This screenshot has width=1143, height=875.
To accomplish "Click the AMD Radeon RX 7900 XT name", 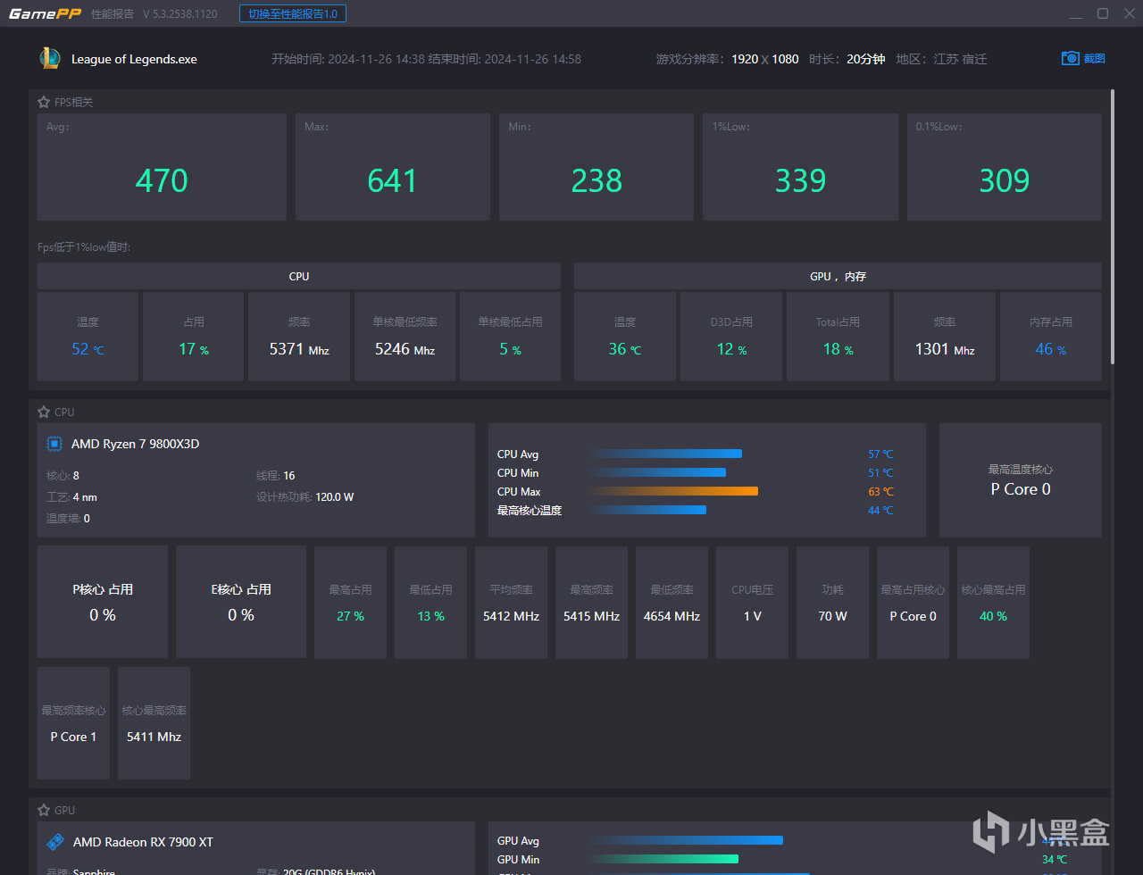I will pos(143,842).
